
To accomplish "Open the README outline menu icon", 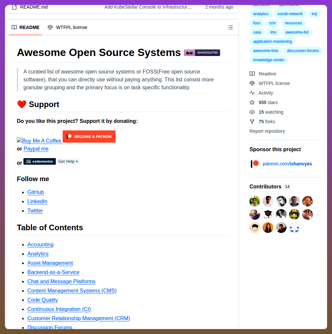I will pos(230,27).
